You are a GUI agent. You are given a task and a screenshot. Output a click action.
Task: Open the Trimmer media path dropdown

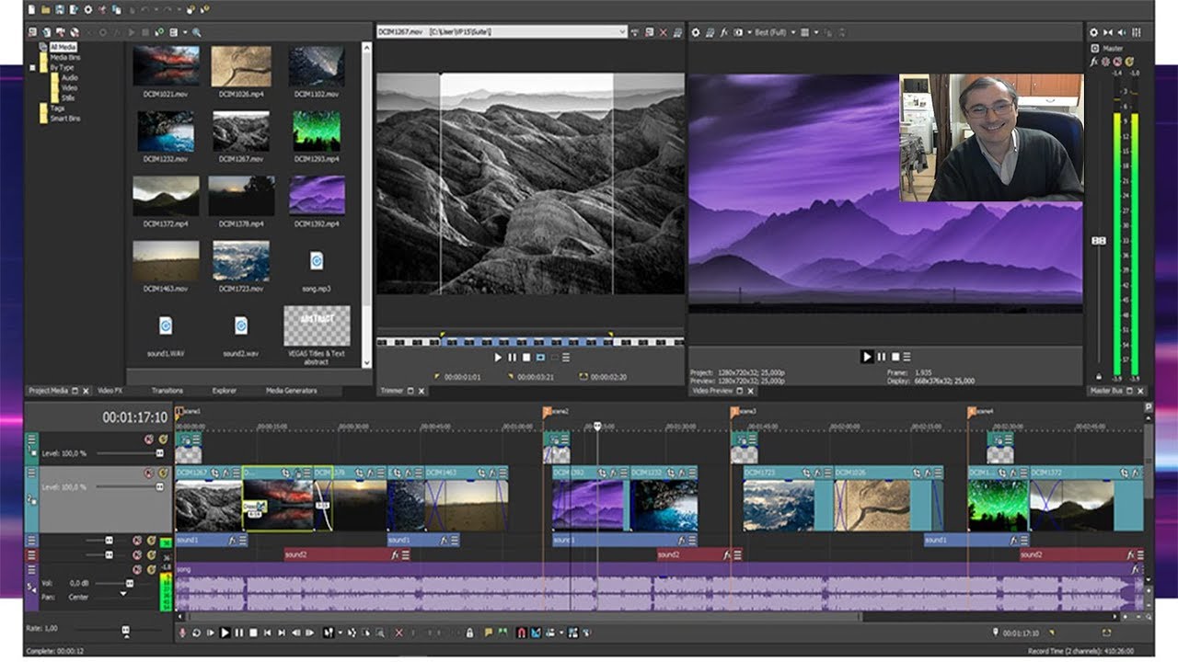click(x=622, y=32)
